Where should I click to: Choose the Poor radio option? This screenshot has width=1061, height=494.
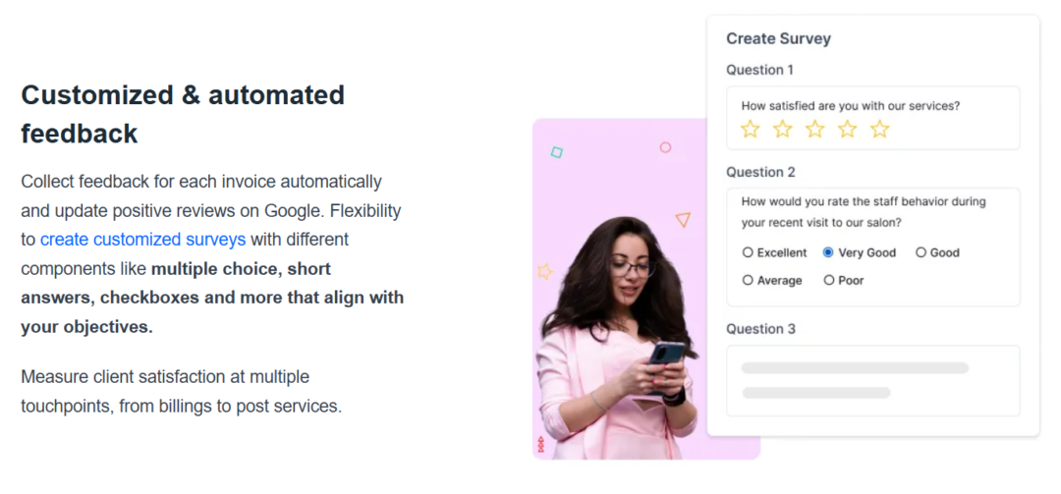click(x=829, y=280)
